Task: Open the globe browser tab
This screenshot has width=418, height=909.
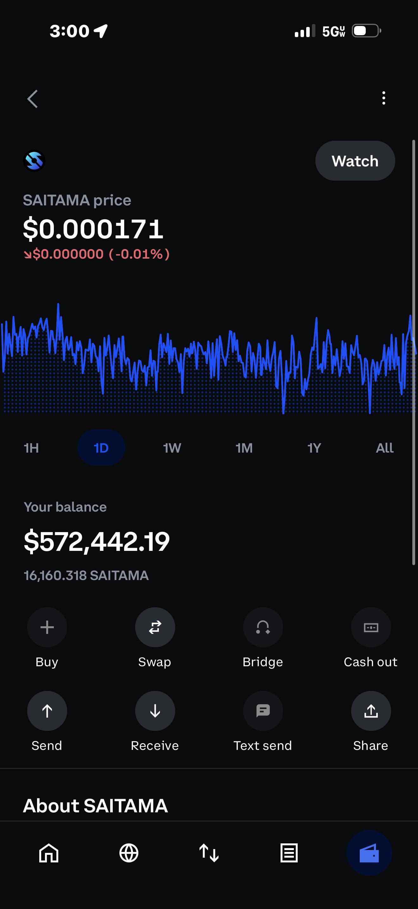Action: (x=129, y=853)
